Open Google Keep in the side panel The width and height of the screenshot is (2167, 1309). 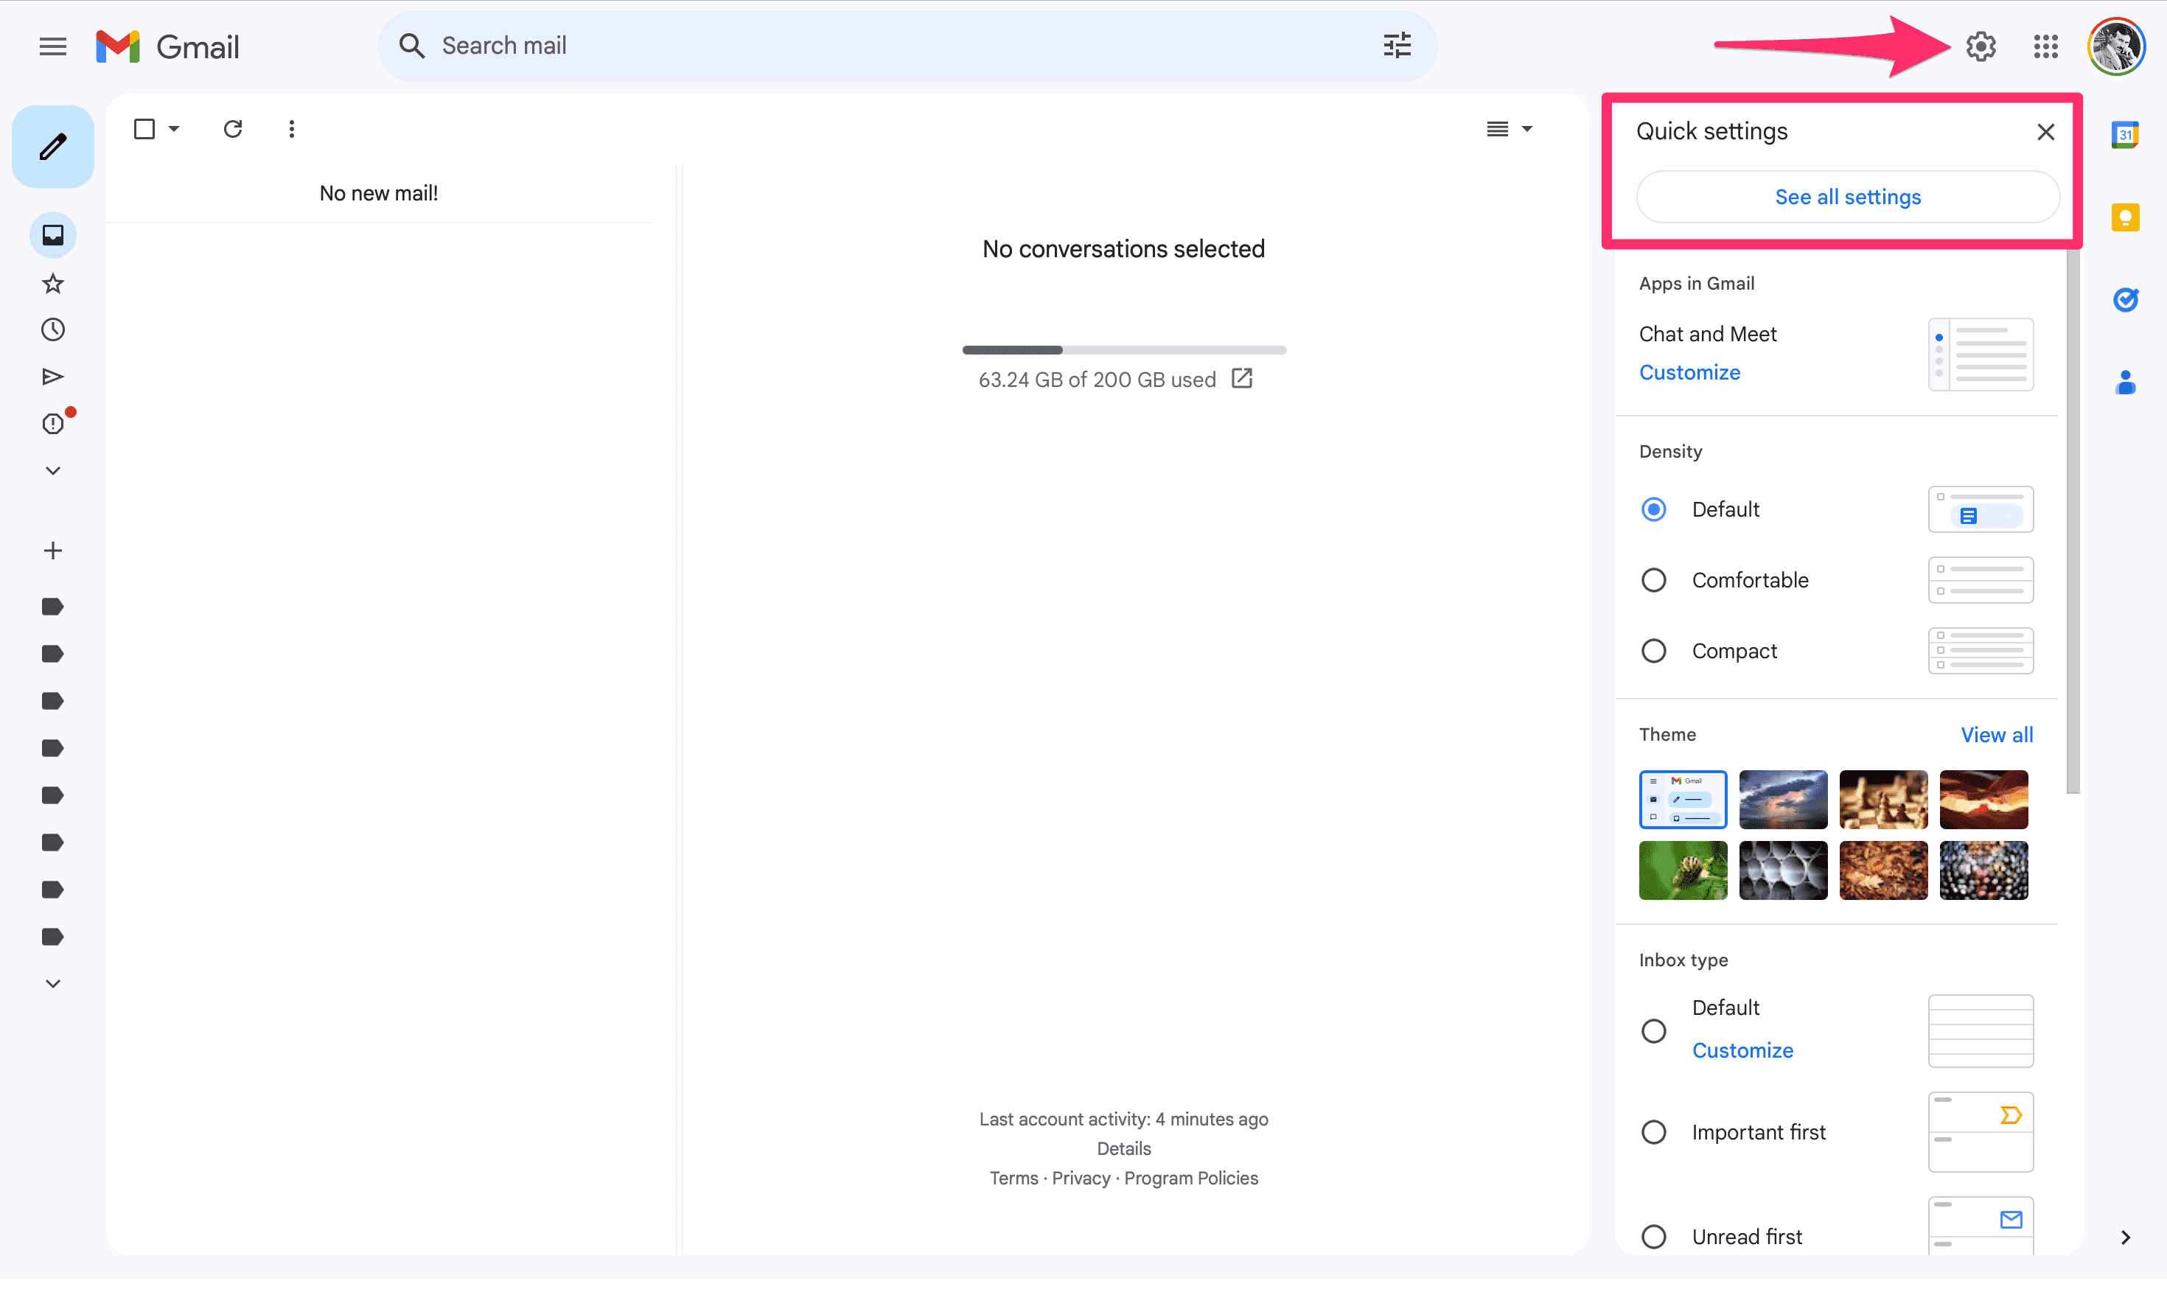(x=2126, y=217)
